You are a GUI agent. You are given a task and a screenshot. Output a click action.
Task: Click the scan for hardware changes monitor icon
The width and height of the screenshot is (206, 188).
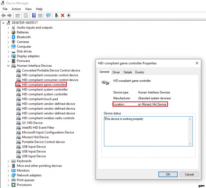(48, 15)
